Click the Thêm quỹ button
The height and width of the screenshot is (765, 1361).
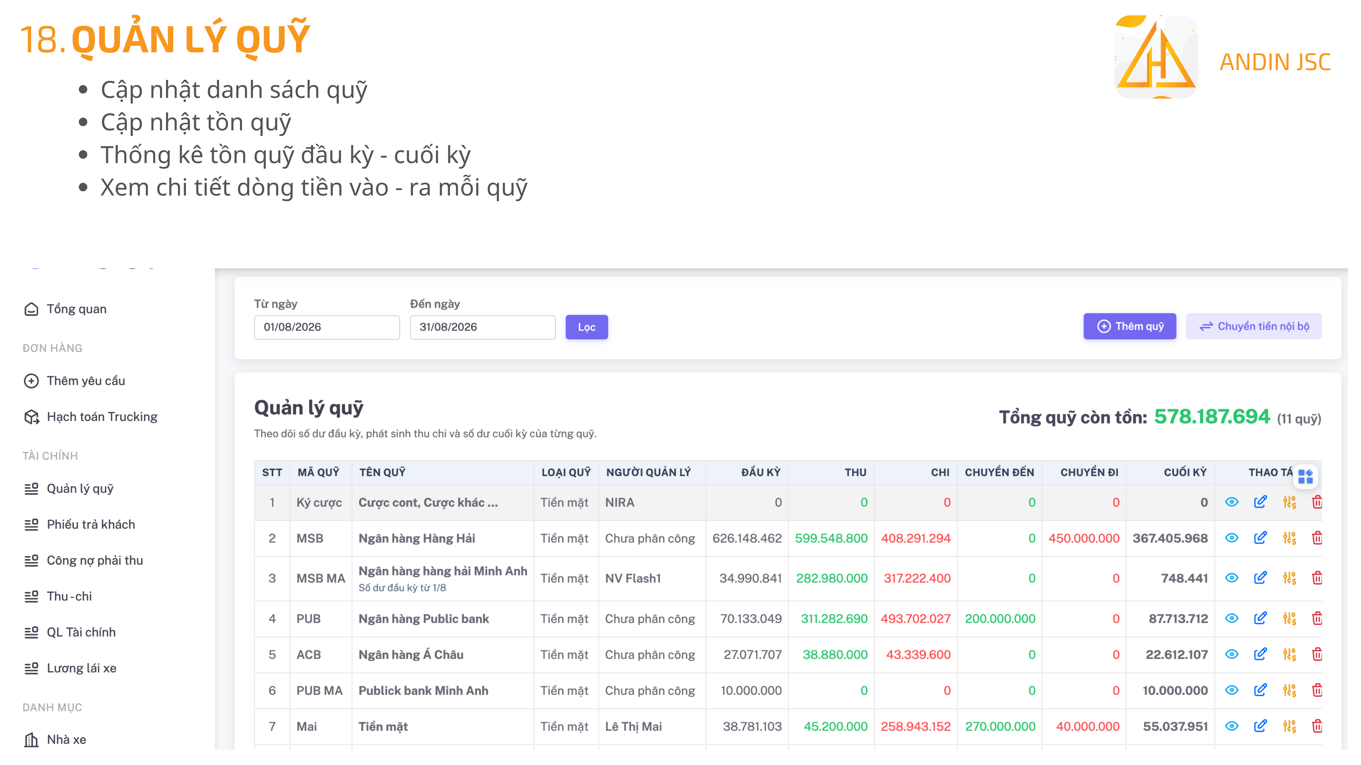click(x=1130, y=326)
